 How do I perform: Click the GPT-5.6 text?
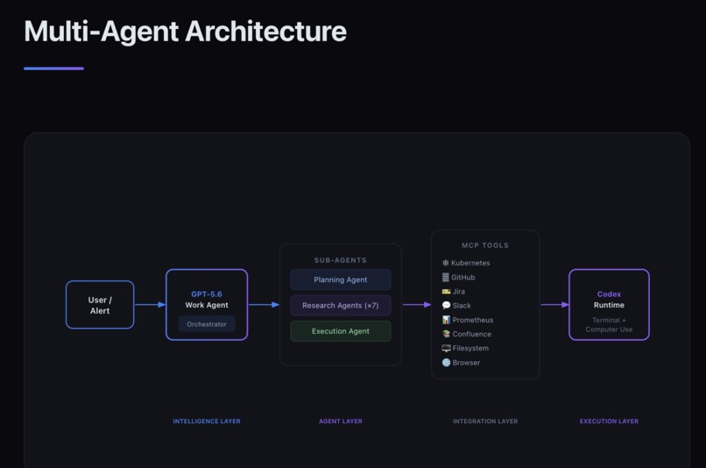pos(207,294)
